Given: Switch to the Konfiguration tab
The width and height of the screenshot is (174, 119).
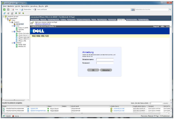Looking at the screenshot, I should 71,20.
